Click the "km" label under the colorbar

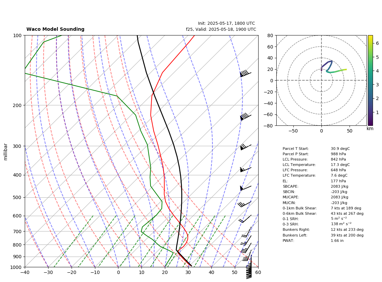[370, 129]
